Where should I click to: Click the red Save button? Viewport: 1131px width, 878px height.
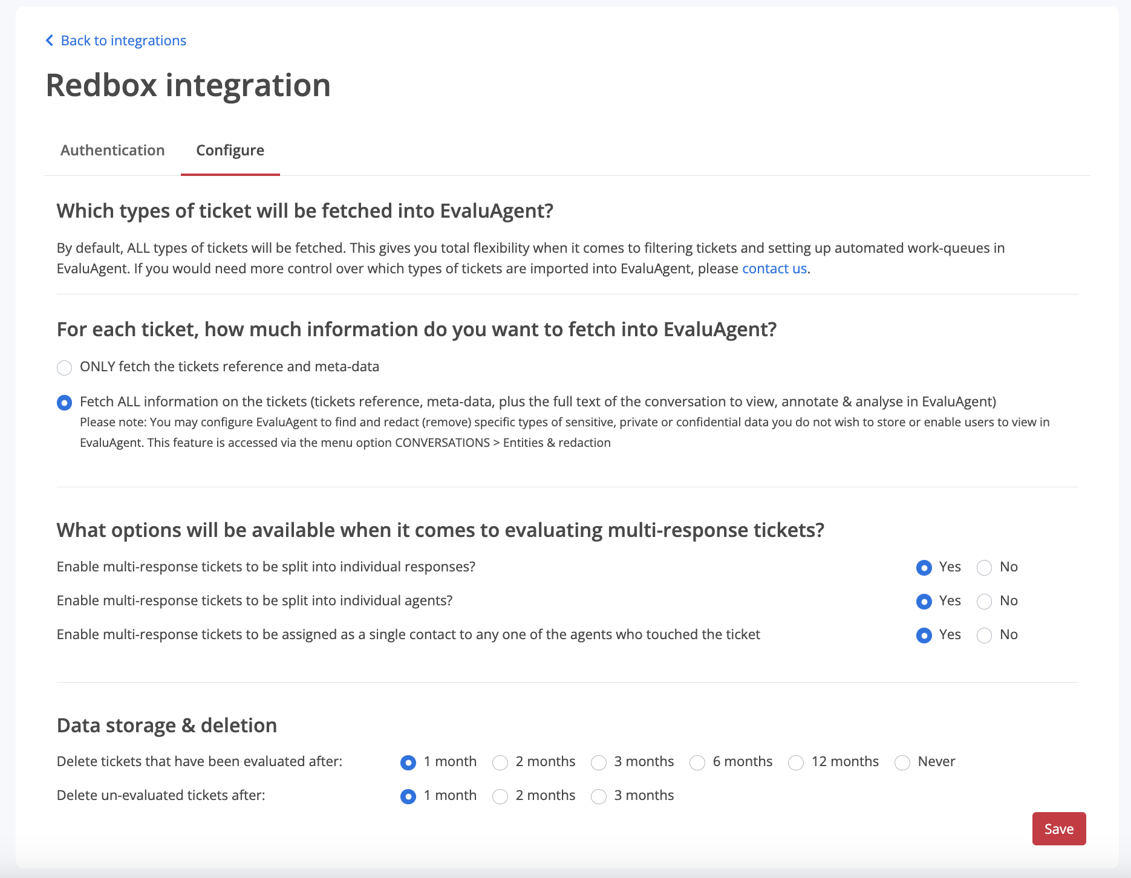[1058, 828]
